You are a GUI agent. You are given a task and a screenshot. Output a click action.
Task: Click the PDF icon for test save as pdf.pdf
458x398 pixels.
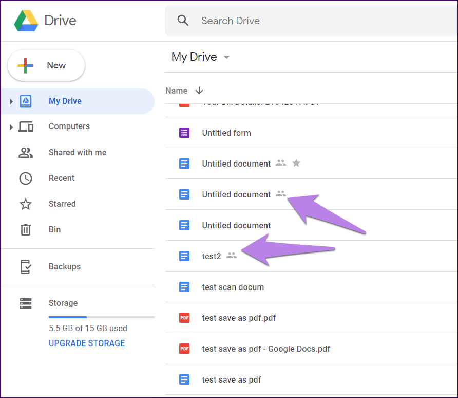pos(184,318)
